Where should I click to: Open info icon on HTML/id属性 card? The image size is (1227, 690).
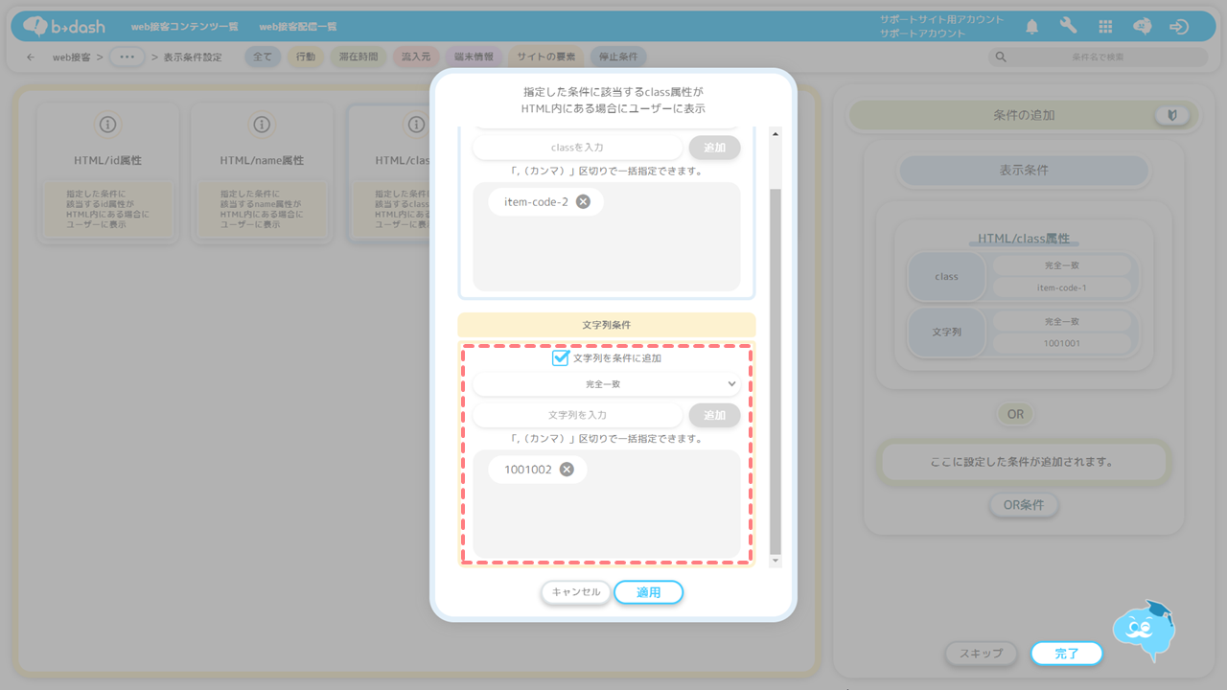coord(108,125)
